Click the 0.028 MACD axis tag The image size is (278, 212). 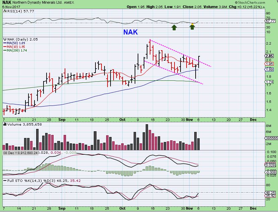(x=271, y=165)
